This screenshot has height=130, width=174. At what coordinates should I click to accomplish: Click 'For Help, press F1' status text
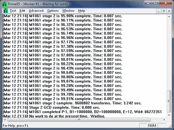(x=16, y=126)
